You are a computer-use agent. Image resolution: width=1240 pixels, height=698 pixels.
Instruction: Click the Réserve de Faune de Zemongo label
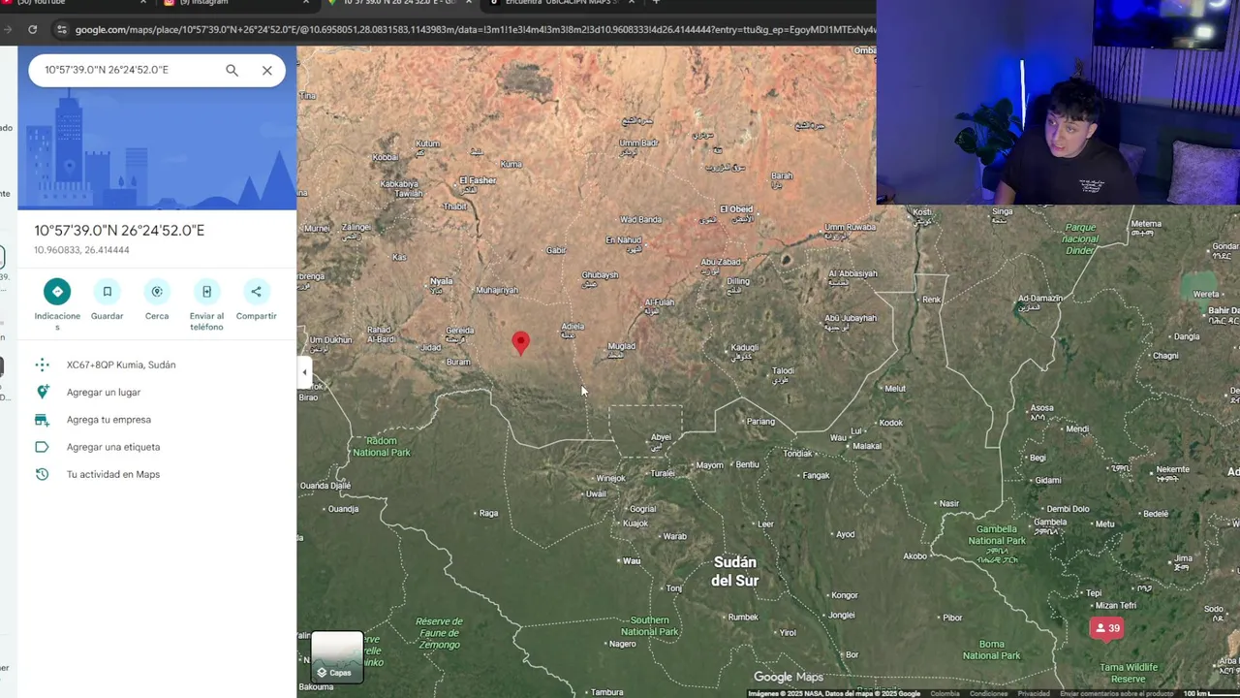point(439,633)
